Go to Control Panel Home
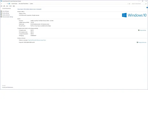 click(7, 8)
